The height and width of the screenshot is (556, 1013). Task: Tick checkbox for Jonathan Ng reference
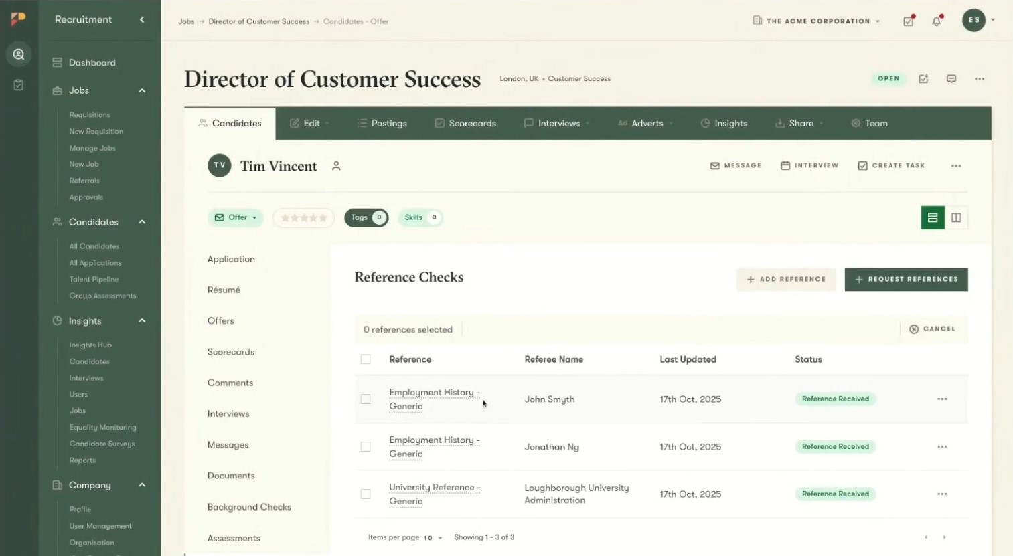pos(366,447)
